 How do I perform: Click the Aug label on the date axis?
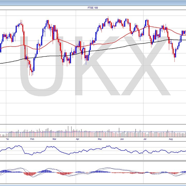point(171,139)
